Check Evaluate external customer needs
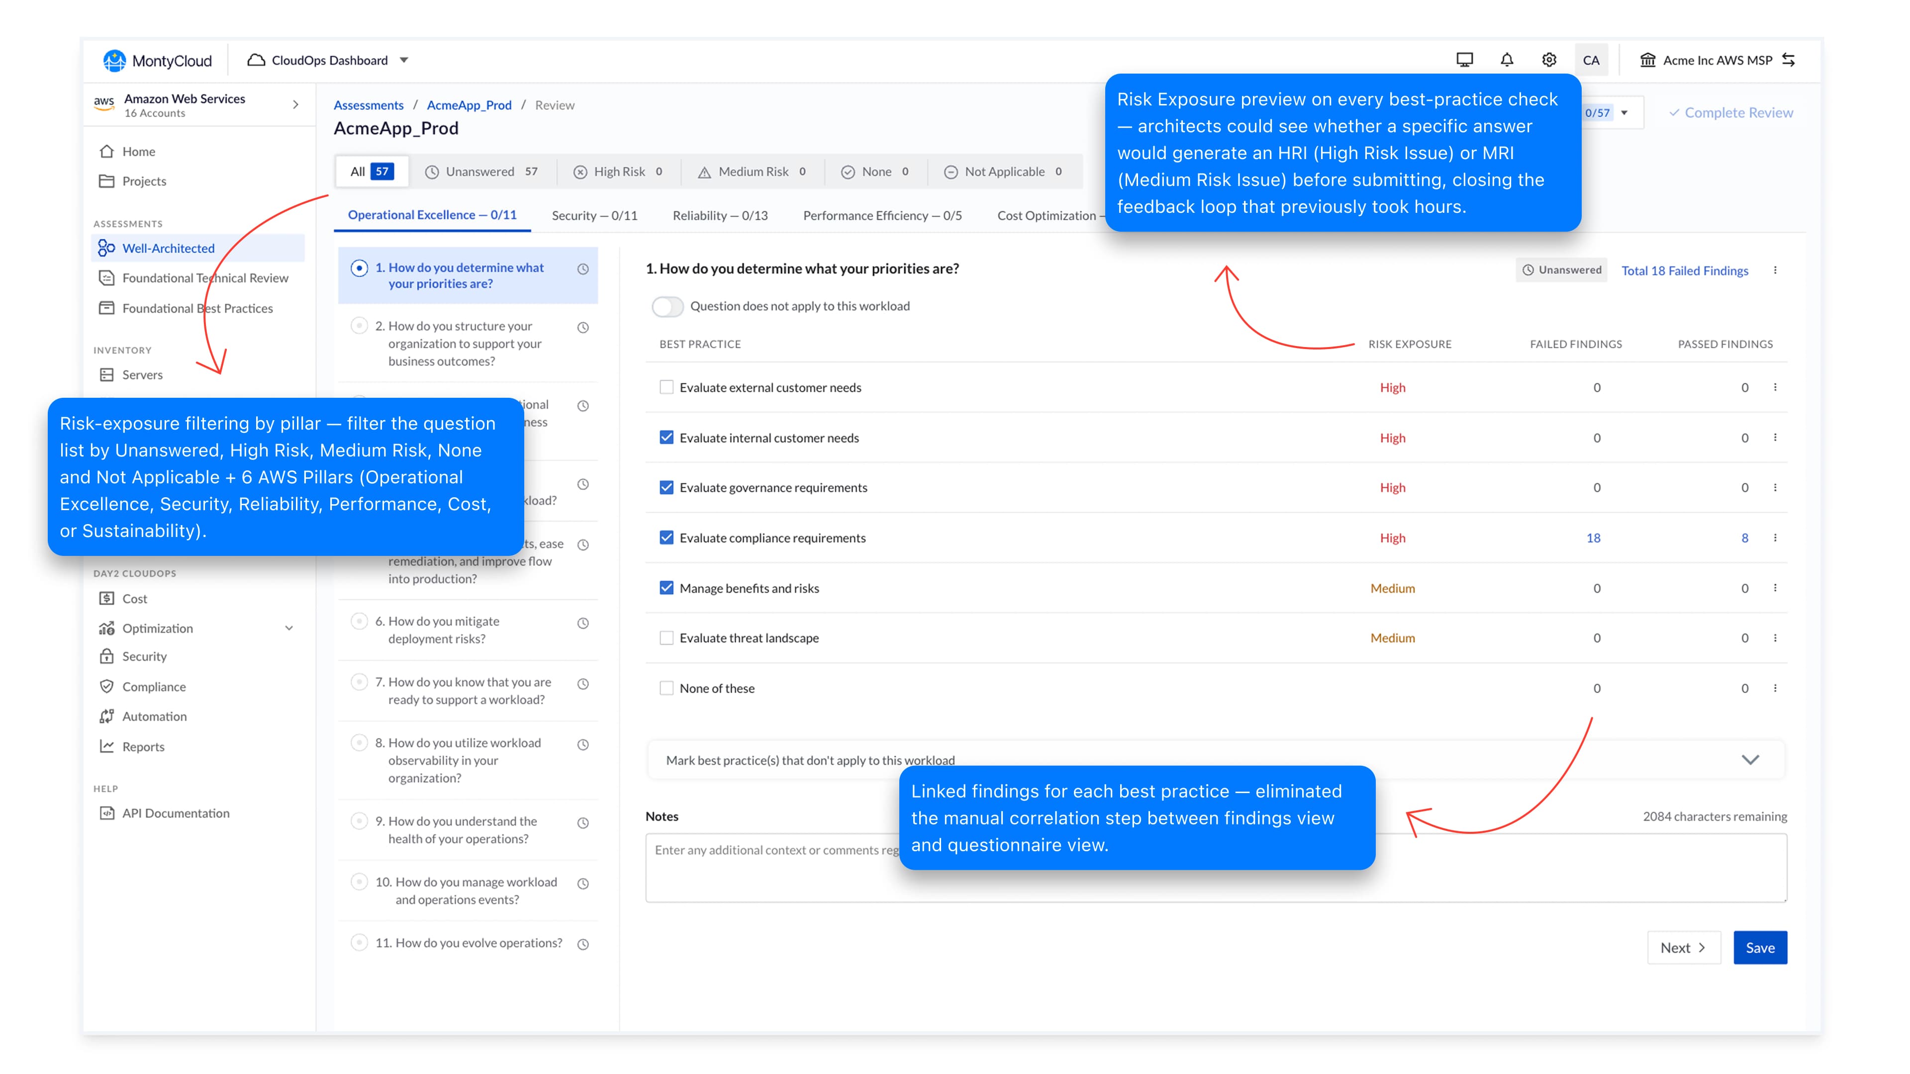 click(x=667, y=387)
